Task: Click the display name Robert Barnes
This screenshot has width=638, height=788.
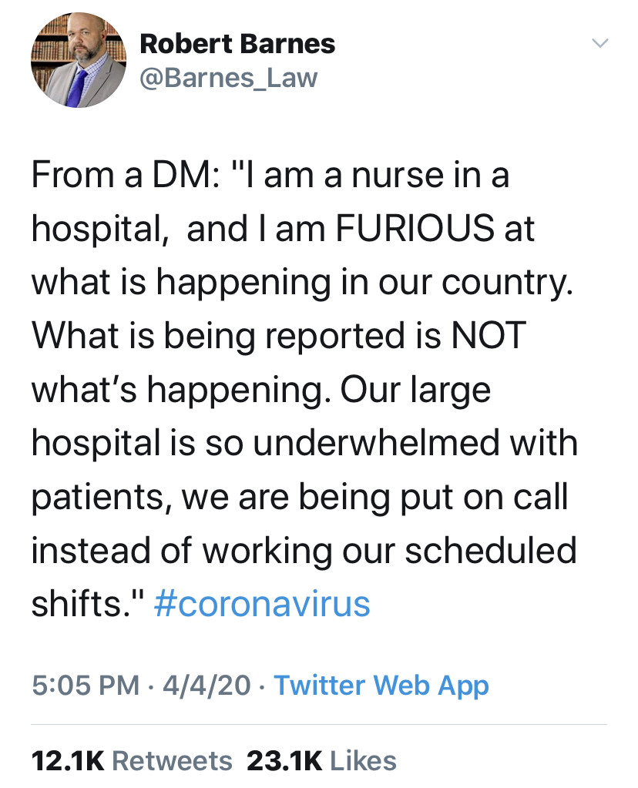Action: [x=237, y=45]
